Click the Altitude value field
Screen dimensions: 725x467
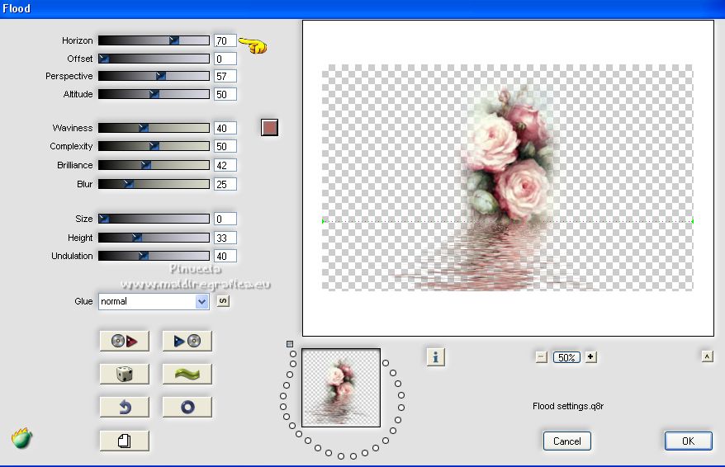[x=225, y=94]
